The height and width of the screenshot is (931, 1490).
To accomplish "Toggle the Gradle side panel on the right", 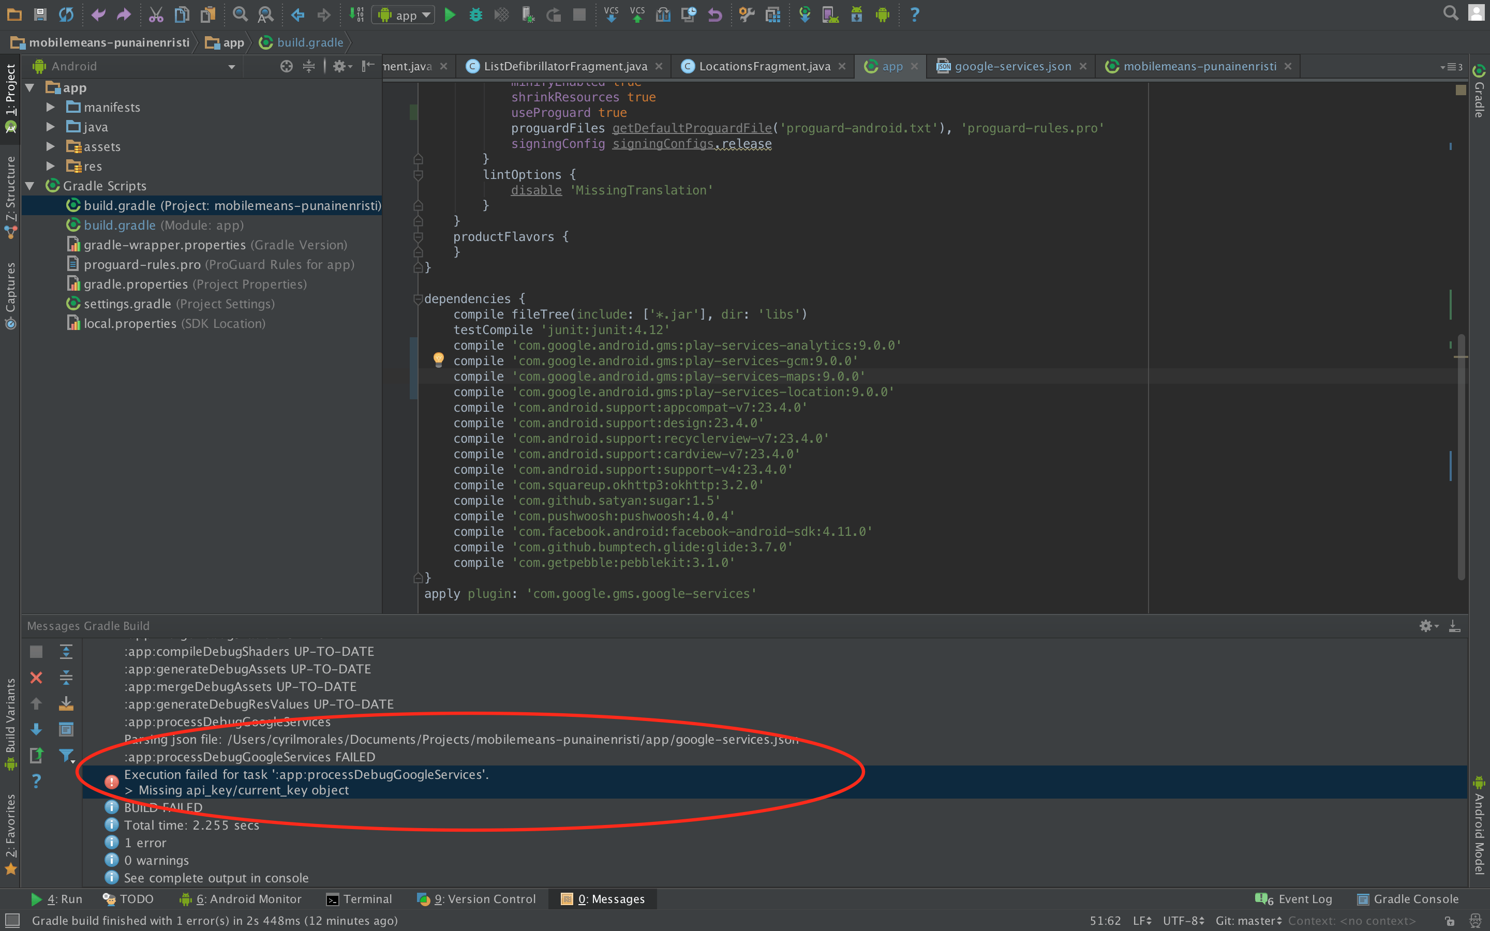I will coord(1480,91).
